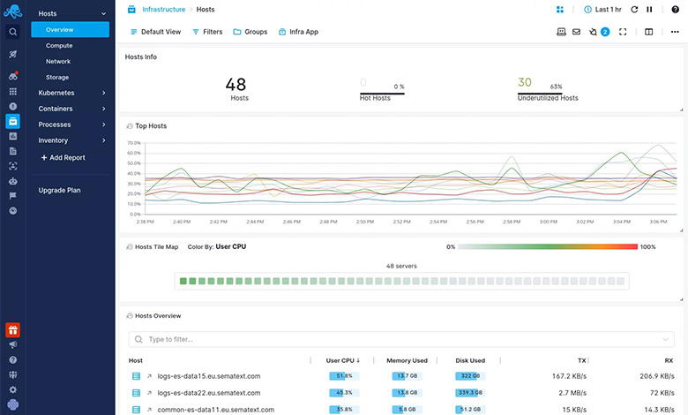Select the Compute menu item

tap(59, 45)
